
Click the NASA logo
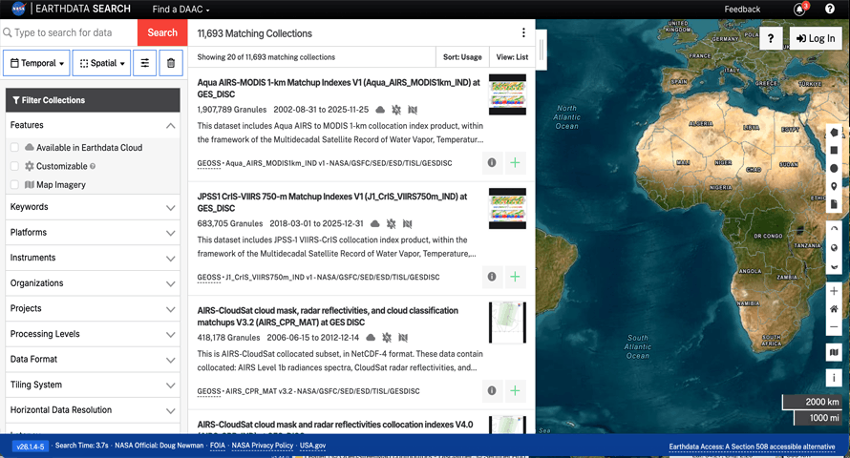(18, 9)
